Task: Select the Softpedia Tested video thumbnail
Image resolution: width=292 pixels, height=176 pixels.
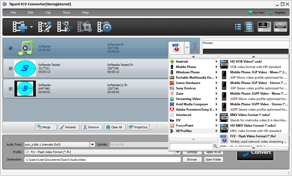Action: coord(25,68)
